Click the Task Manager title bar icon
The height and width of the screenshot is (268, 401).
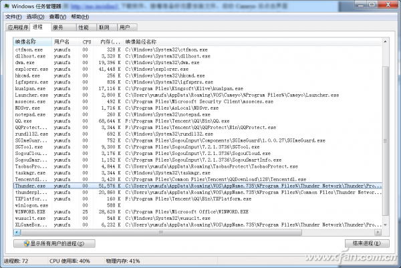pyautogui.click(x=7, y=6)
